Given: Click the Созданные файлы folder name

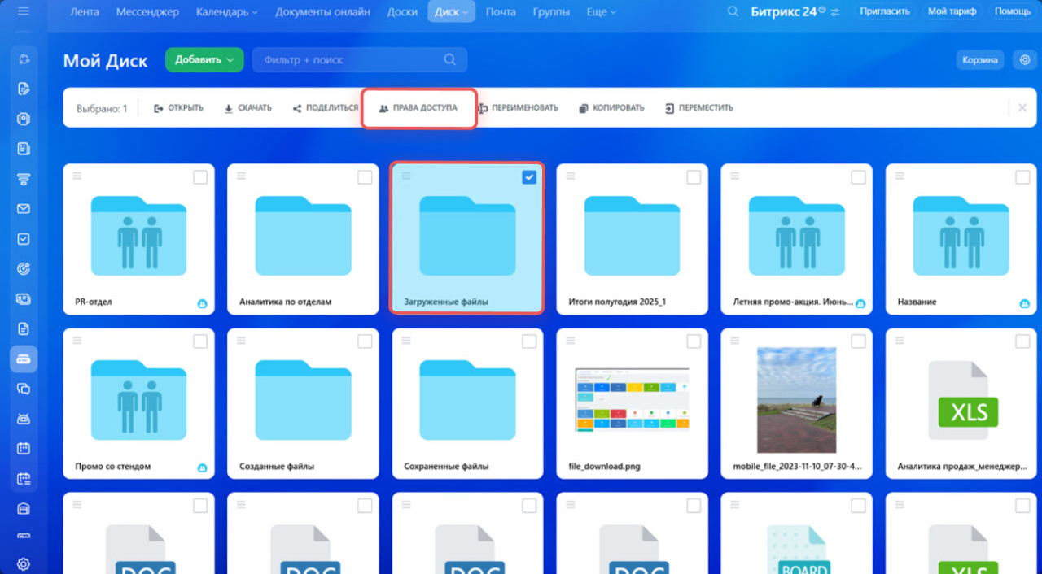Looking at the screenshot, I should coord(277,467).
